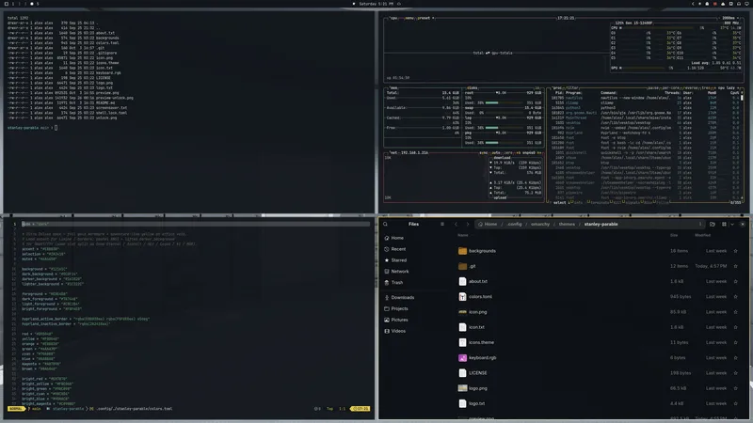Select the logo.png thumbnail

(462, 388)
